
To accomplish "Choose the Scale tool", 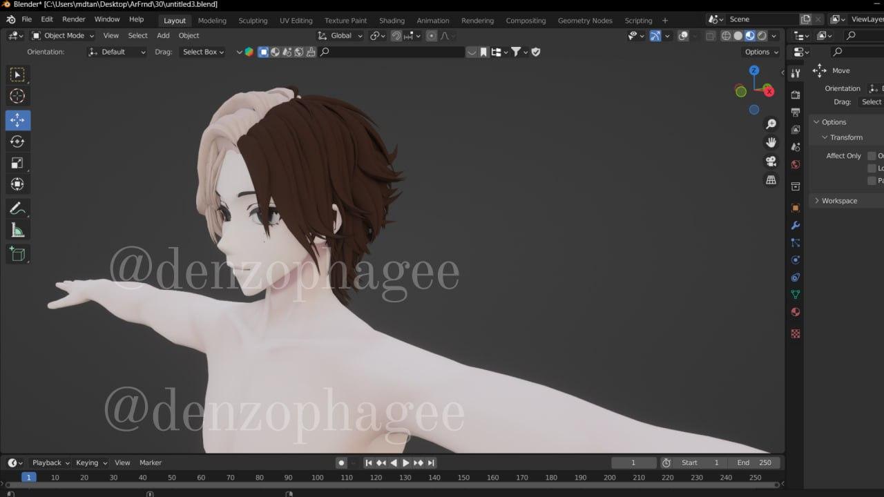I will coord(18,163).
